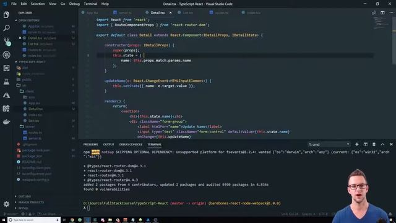The width and height of the screenshot is (396, 223).
Task: Switch to the App.tsx editor tab
Action: tap(92, 12)
